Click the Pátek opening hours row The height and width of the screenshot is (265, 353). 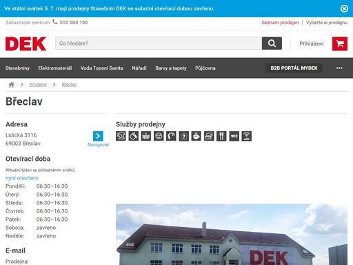click(37, 219)
